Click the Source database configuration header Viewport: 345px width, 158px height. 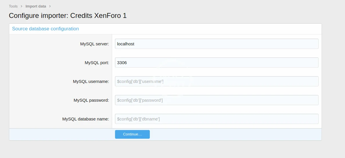coord(45,29)
